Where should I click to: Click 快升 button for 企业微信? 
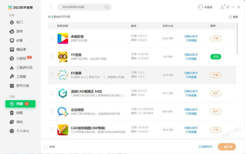tap(216, 112)
